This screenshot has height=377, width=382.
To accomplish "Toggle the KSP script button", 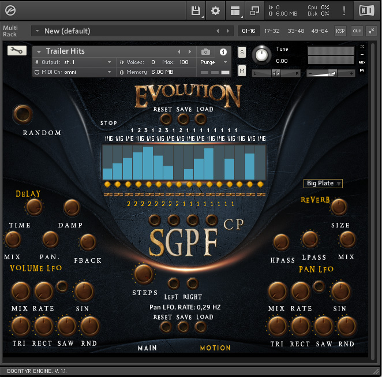I will click(x=340, y=31).
